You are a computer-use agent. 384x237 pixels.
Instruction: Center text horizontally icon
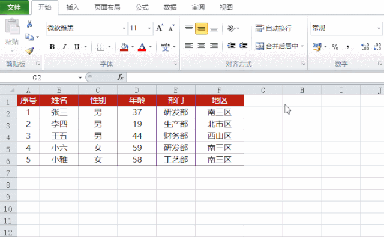point(202,46)
